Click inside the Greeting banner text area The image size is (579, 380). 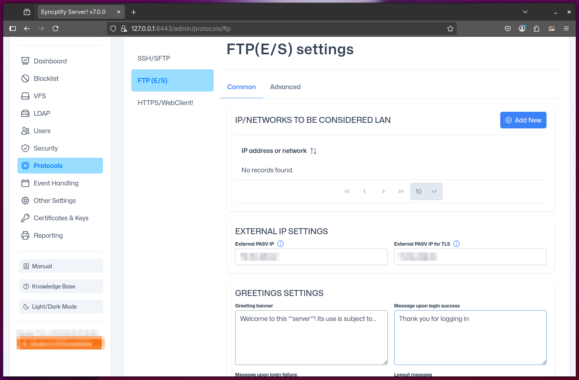point(311,337)
